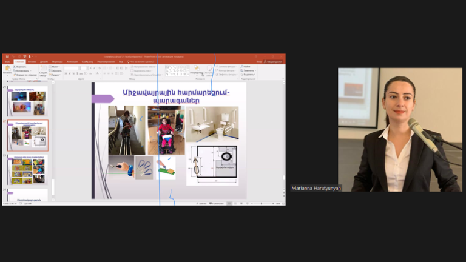Expand the Layout (Макет) dropdown
This screenshot has height=262, width=466.
click(55, 66)
